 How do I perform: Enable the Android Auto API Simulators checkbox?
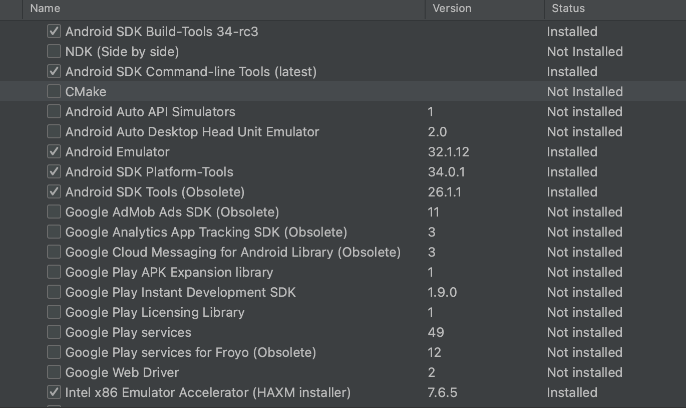(54, 112)
